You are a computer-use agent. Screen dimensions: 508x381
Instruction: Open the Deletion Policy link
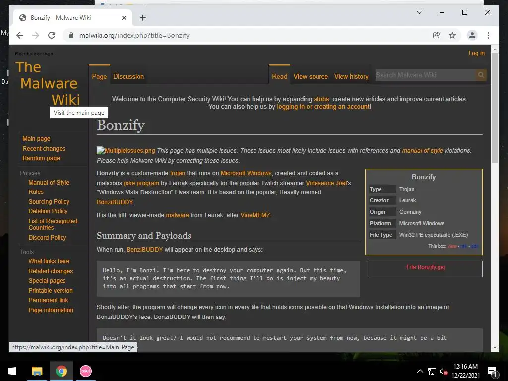(x=48, y=211)
